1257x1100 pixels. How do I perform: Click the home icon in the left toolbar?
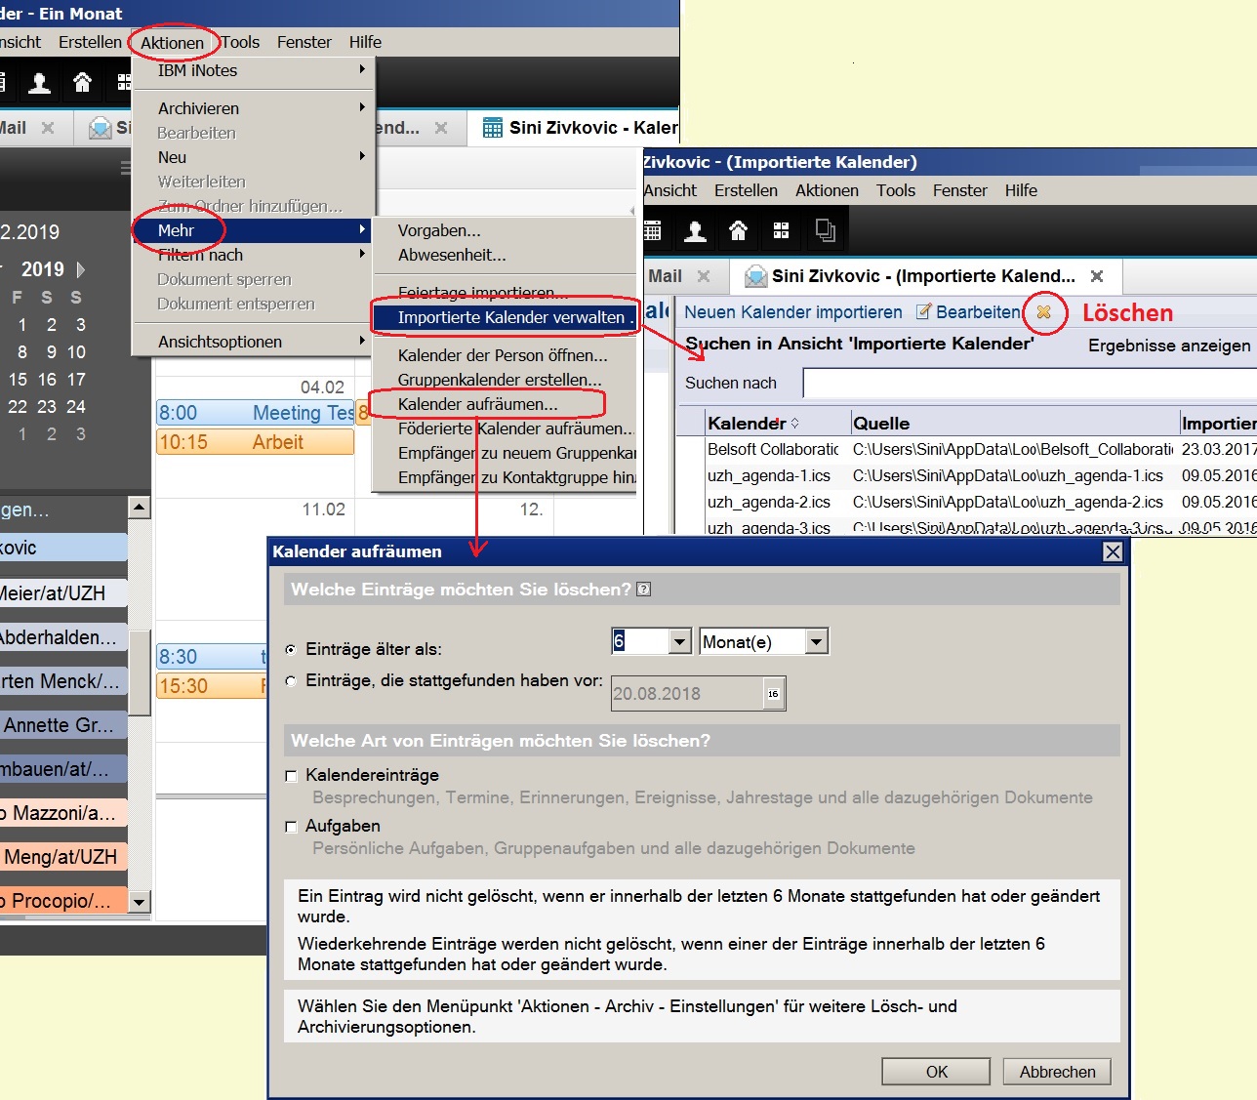(82, 83)
